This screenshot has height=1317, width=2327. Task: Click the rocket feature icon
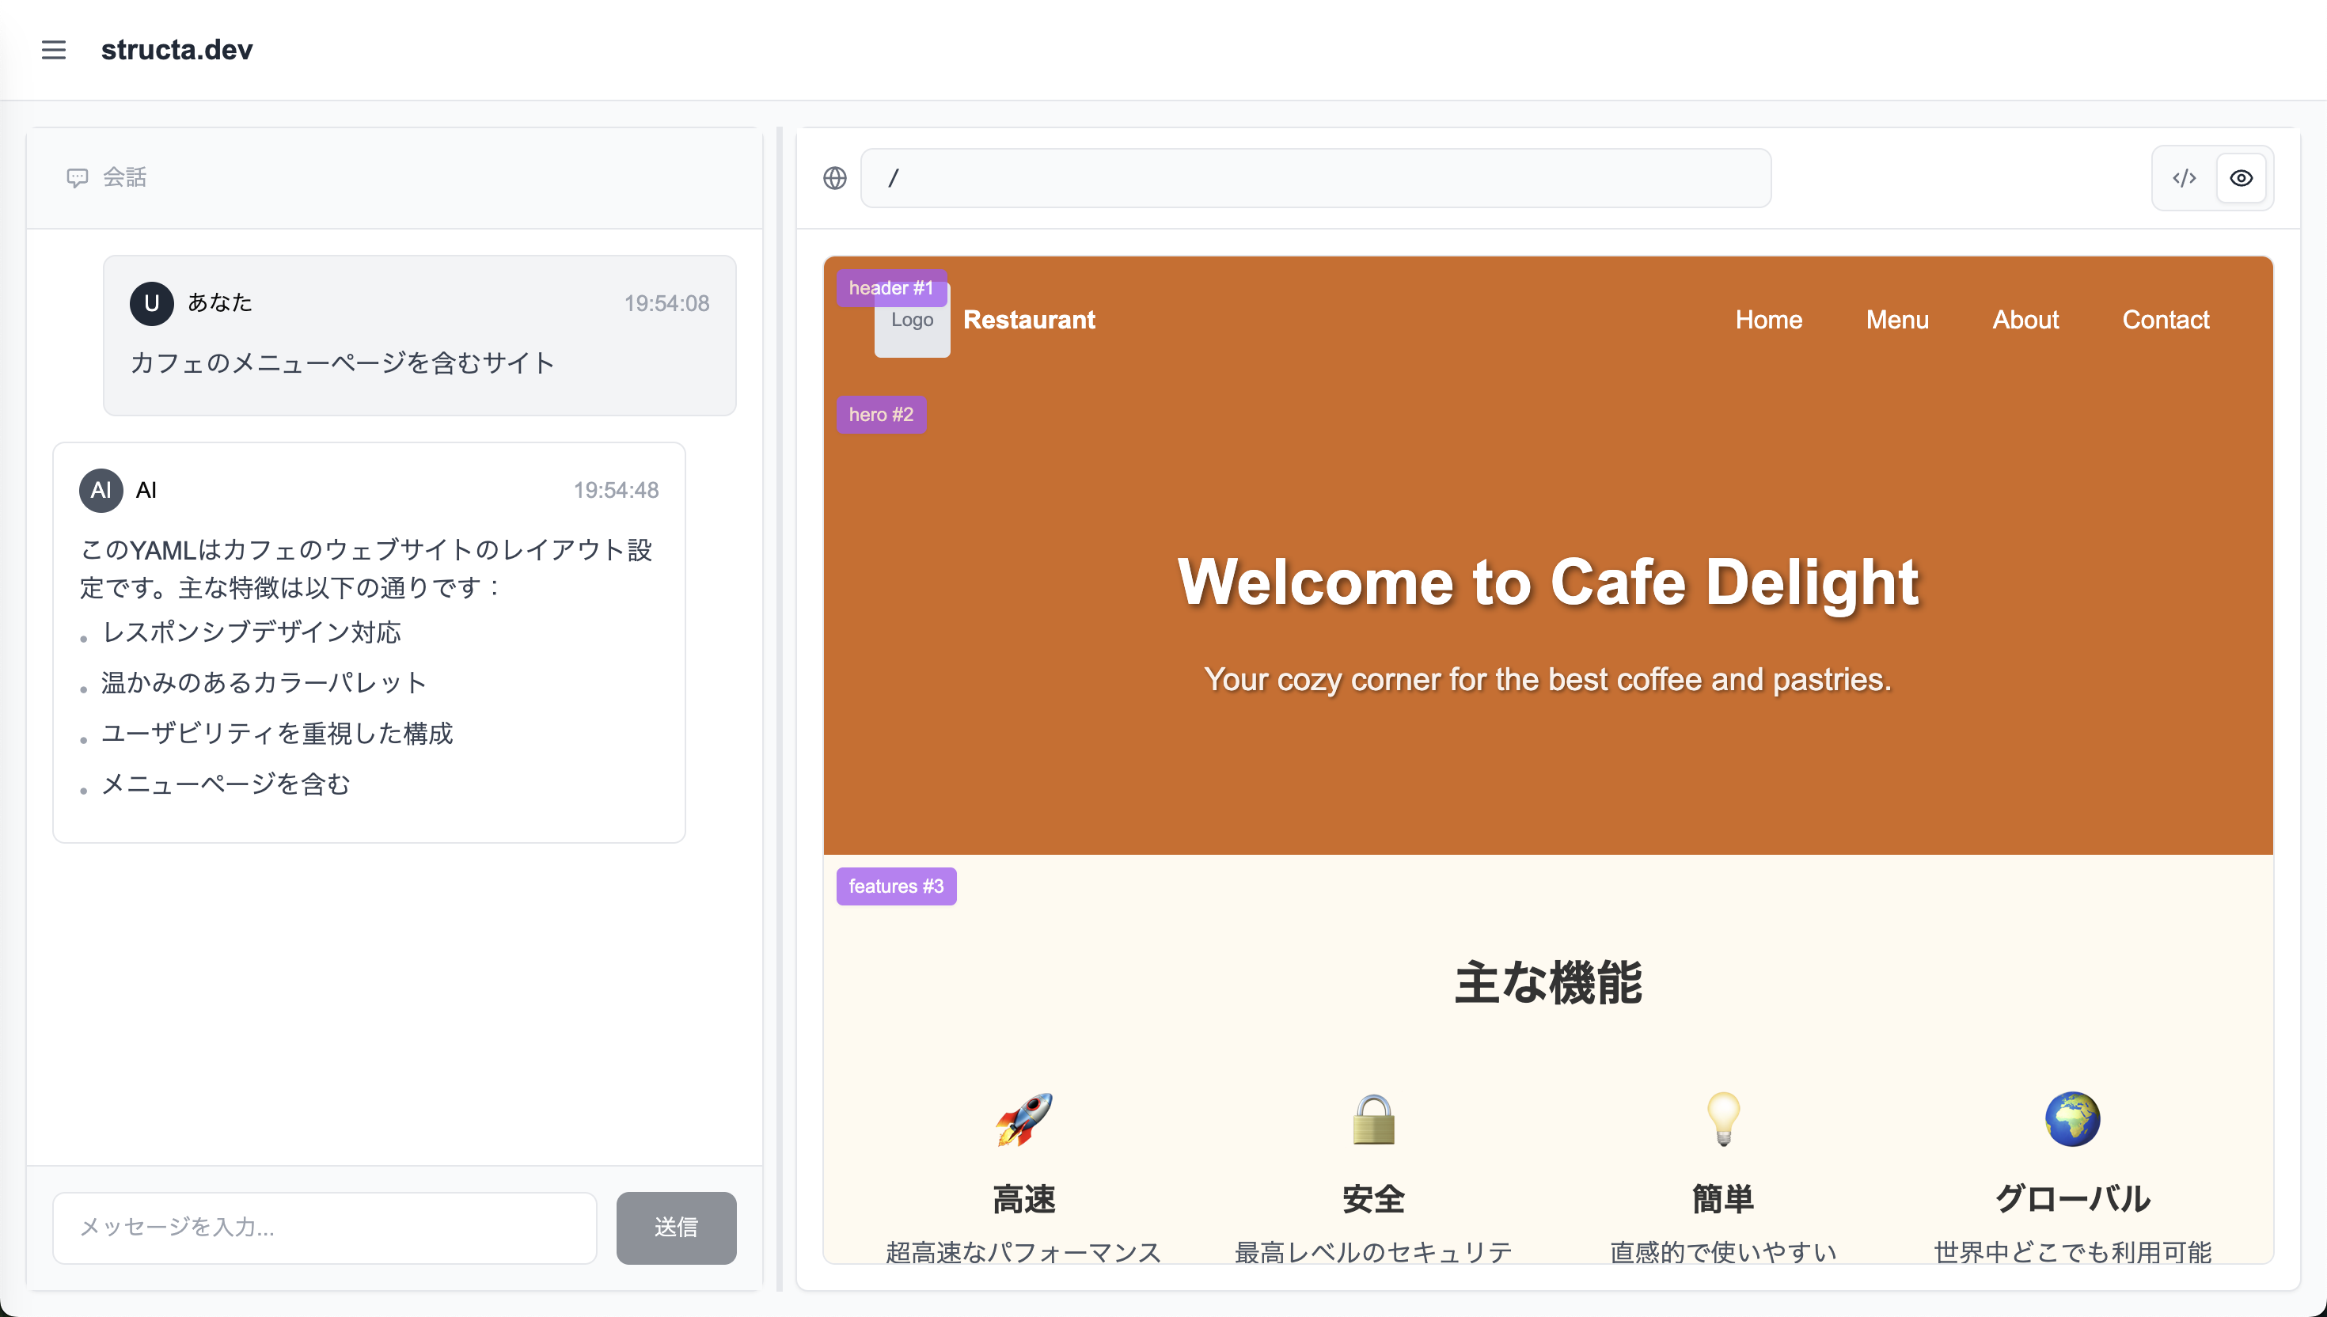(x=1023, y=1119)
